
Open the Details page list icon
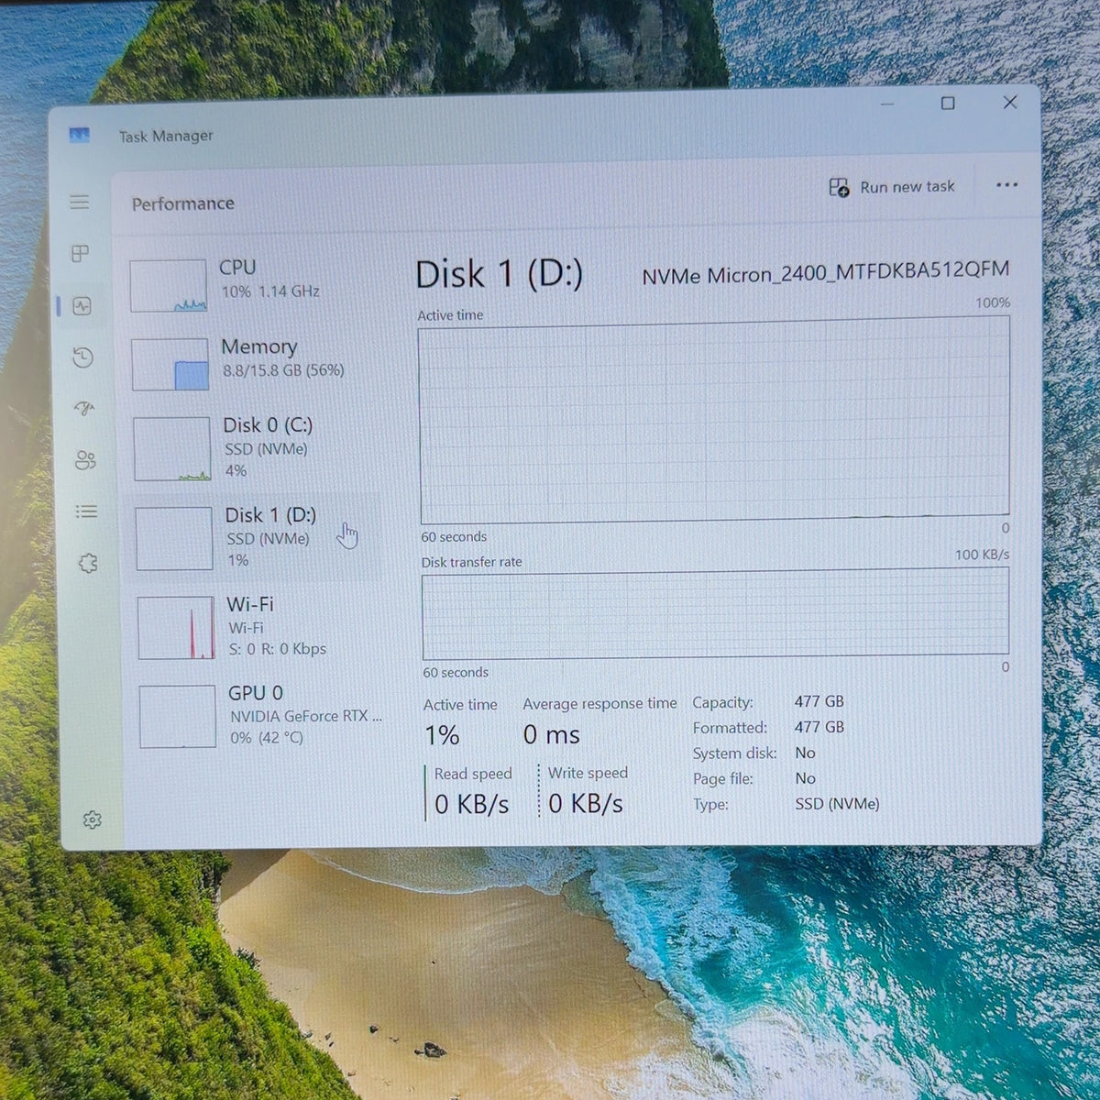click(x=86, y=511)
